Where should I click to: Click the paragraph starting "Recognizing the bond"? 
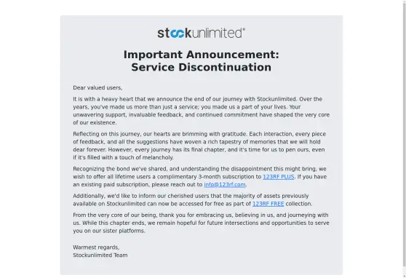coord(199,177)
